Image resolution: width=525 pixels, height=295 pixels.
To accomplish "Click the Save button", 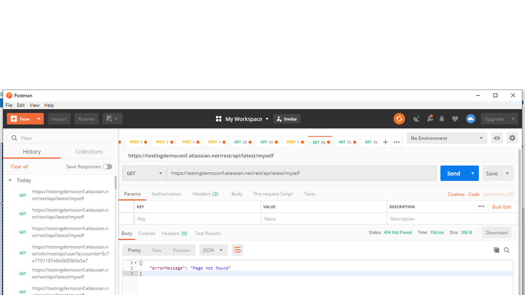I will click(x=492, y=173).
